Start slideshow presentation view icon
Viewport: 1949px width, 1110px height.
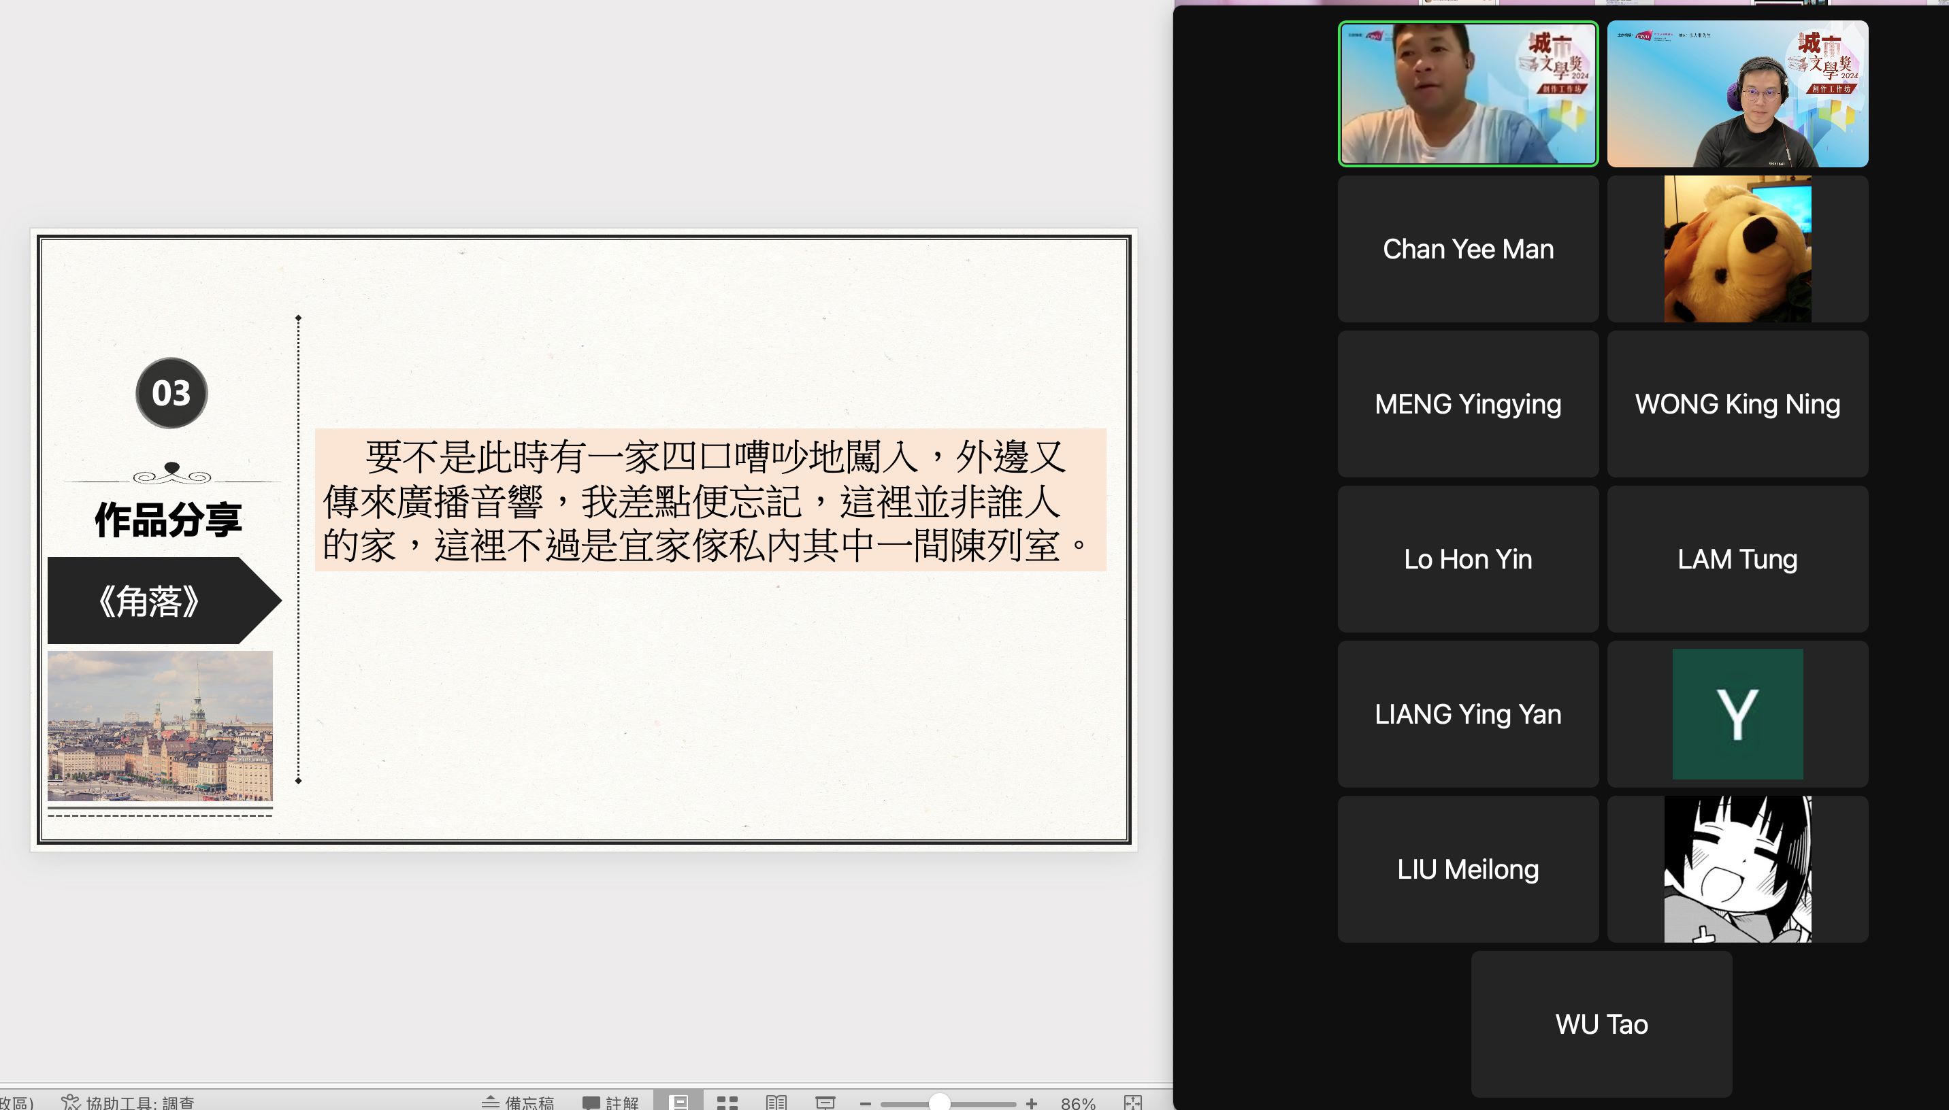click(825, 1103)
